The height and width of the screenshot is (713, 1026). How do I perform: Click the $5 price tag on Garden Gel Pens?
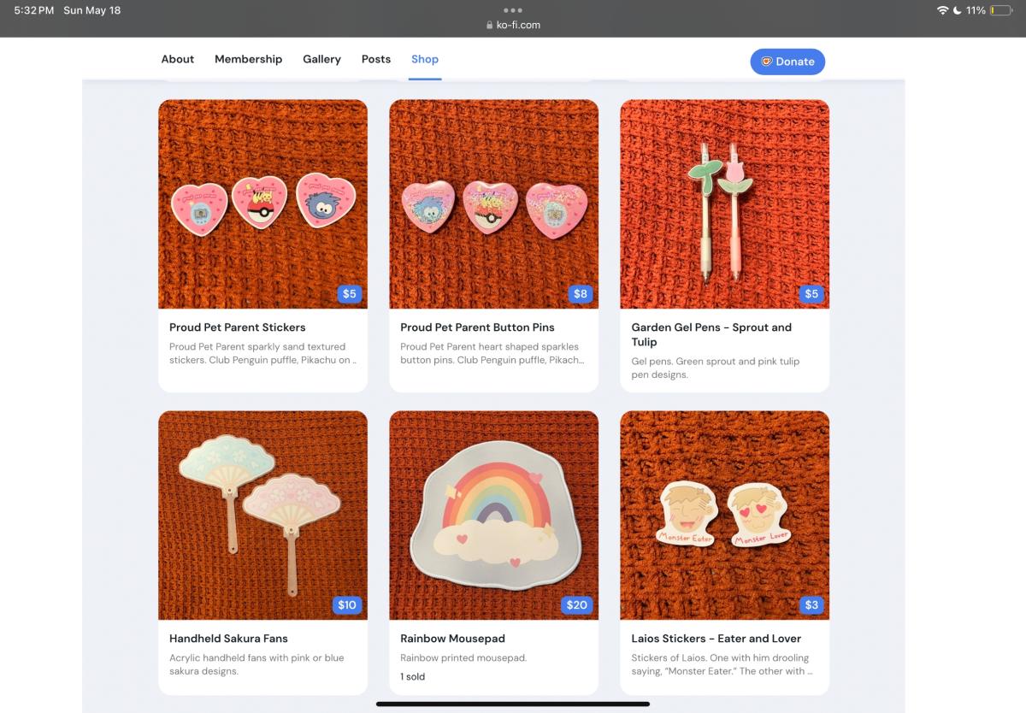click(x=811, y=294)
